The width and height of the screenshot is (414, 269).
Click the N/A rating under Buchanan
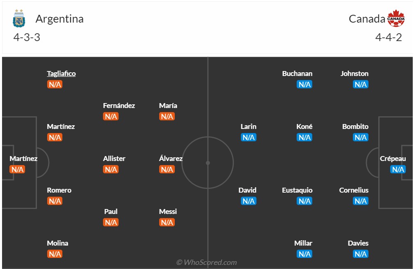tap(304, 85)
